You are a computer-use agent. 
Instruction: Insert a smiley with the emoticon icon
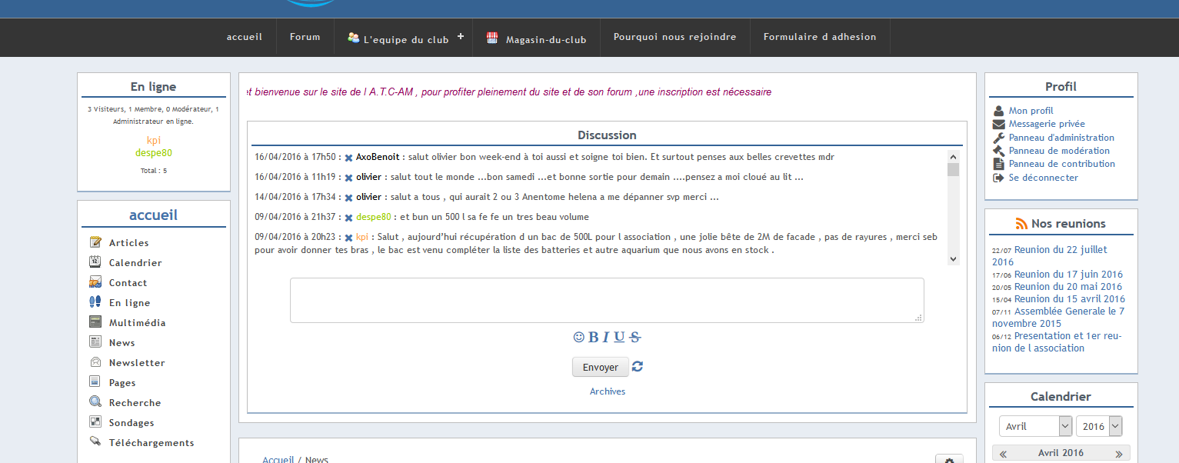[x=579, y=337]
